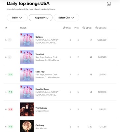Click the green up indicator for Ordinary
The image size is (120, 132).
pos(11,127)
